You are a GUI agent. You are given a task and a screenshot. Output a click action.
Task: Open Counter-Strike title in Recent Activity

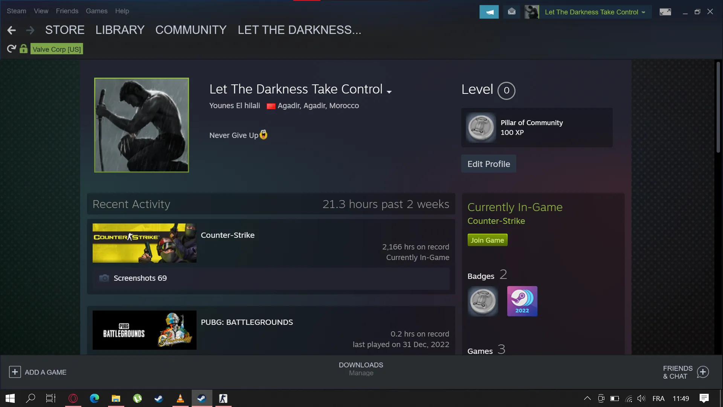pos(228,235)
